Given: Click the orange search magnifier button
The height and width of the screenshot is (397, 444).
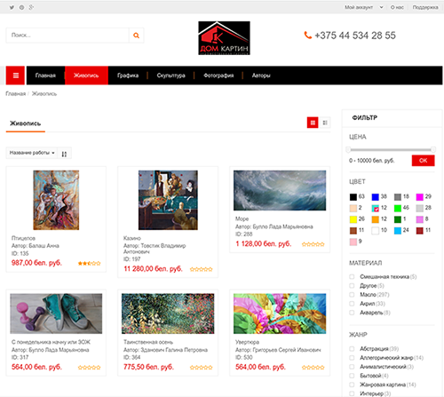Looking at the screenshot, I should pos(136,36).
